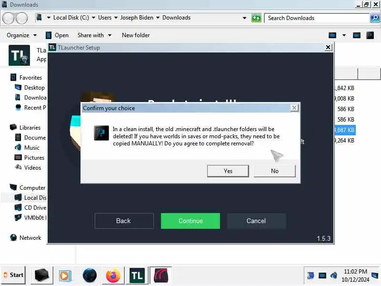The image size is (381, 286).
Task: Select the file sized 264 KB
Action: pos(345,141)
